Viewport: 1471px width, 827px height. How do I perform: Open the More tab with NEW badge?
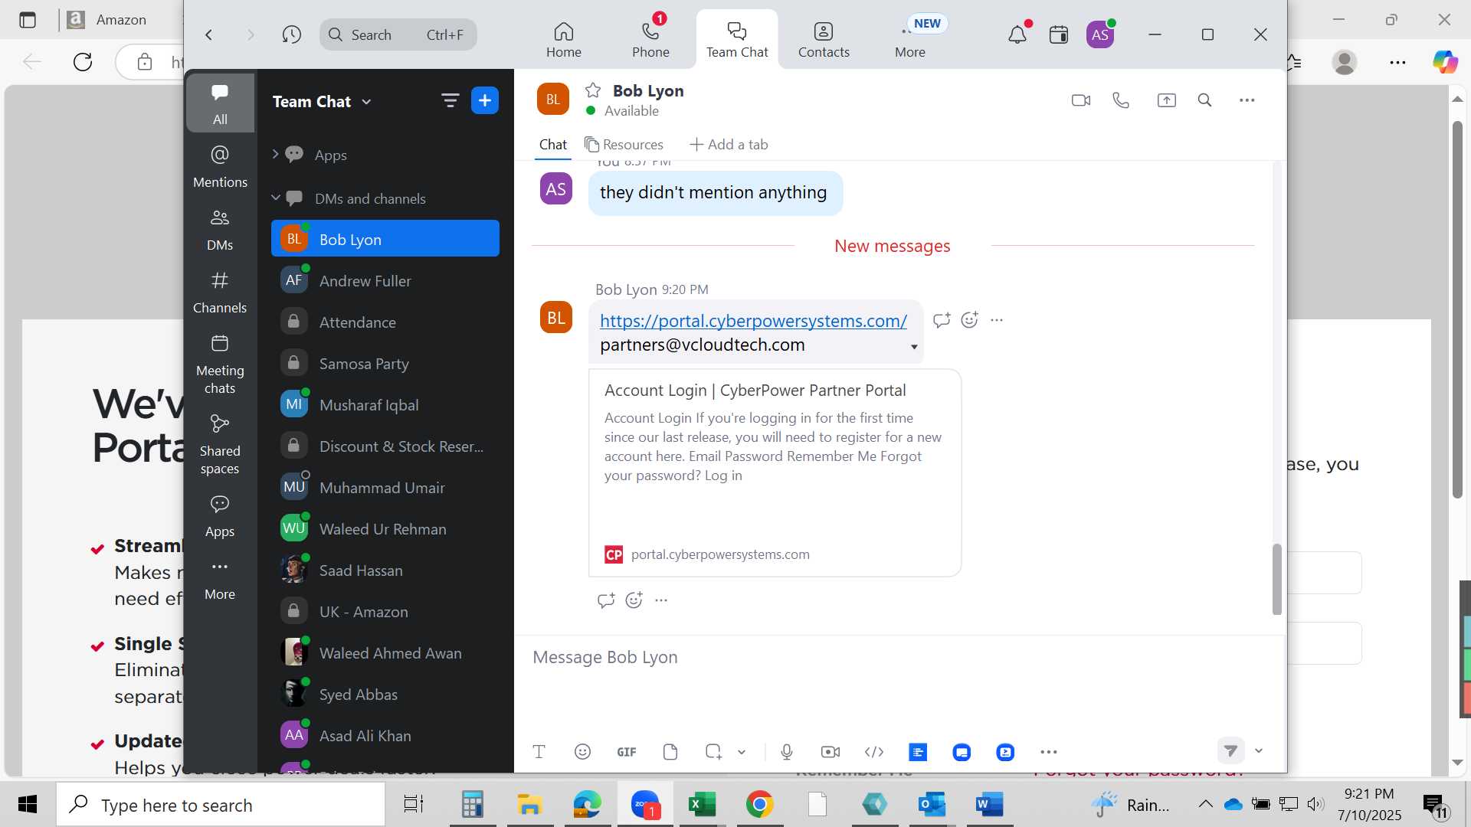[910, 40]
